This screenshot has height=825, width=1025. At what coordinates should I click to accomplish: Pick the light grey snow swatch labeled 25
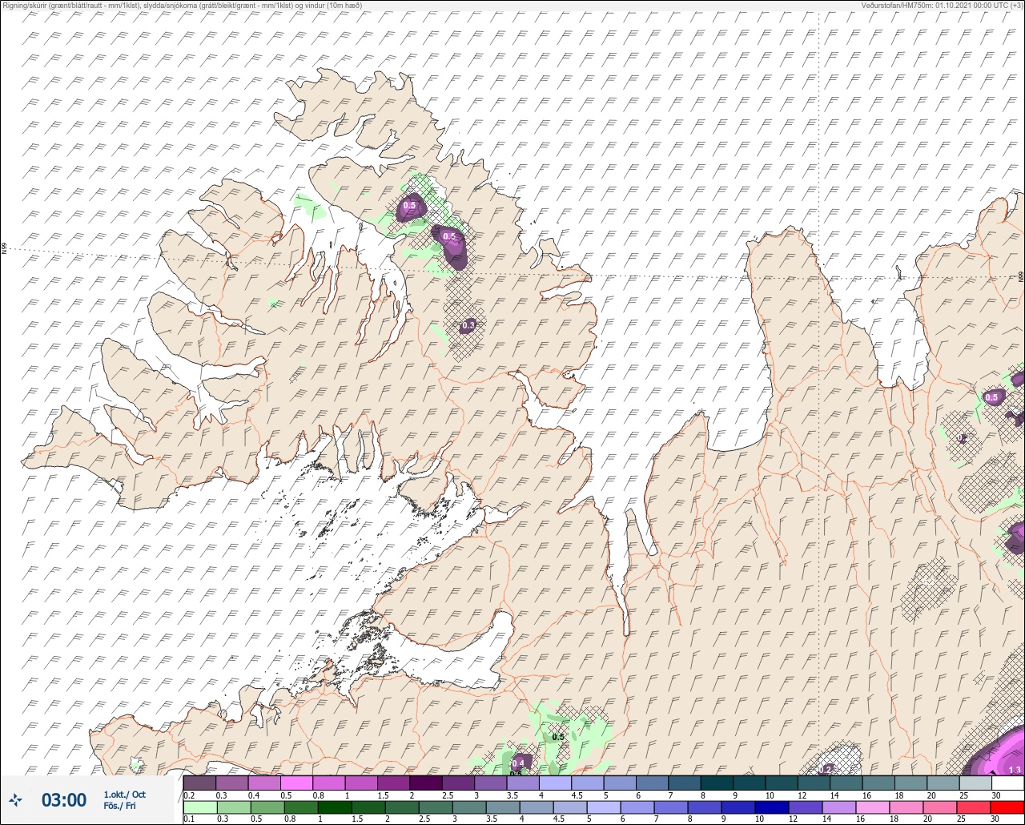point(975,783)
